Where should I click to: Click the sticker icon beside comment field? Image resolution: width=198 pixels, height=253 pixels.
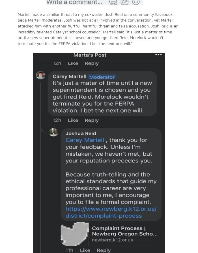click(113, 2)
